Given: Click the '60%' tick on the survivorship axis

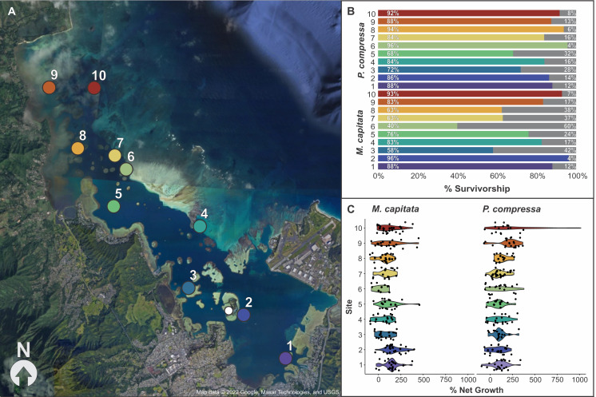Looking at the screenshot, I should [x=498, y=176].
